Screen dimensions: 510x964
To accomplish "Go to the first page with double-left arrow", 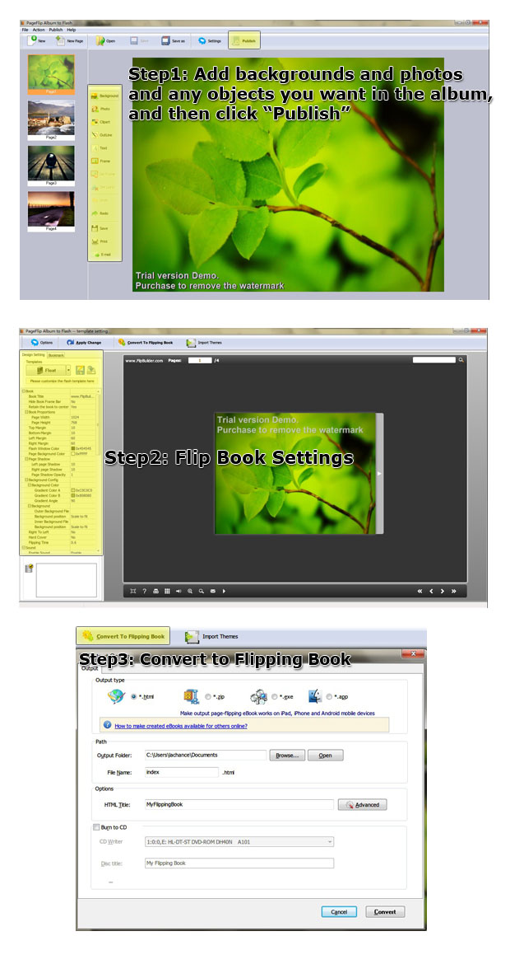I will pyautogui.click(x=420, y=591).
